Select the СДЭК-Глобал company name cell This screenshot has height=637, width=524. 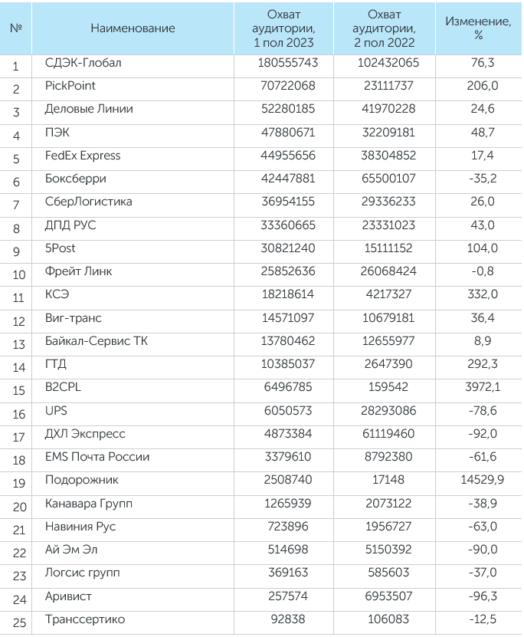pyautogui.click(x=84, y=63)
